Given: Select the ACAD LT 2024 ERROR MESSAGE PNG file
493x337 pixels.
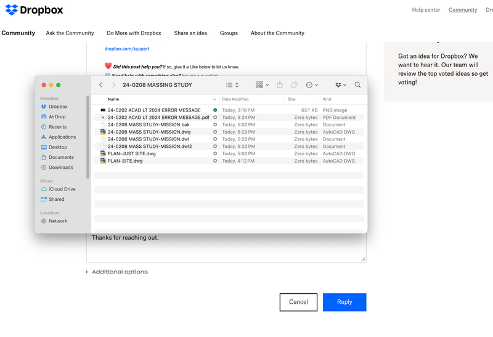Looking at the screenshot, I should (229, 110).
